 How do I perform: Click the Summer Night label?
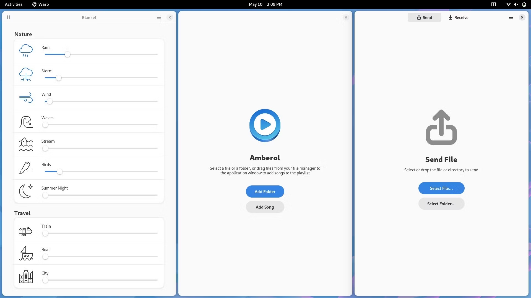click(x=54, y=188)
